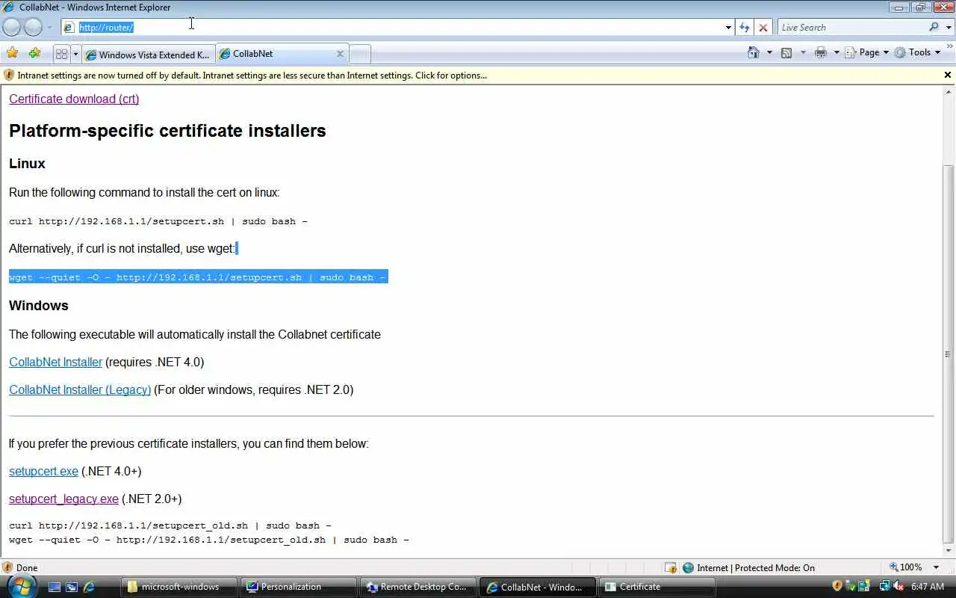Switch to Personalization taskbar window
Viewport: 956px width, 598px height.
(298, 587)
